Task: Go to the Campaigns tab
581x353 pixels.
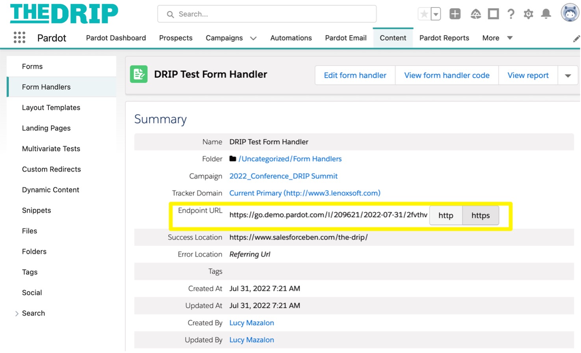Action: pyautogui.click(x=224, y=38)
